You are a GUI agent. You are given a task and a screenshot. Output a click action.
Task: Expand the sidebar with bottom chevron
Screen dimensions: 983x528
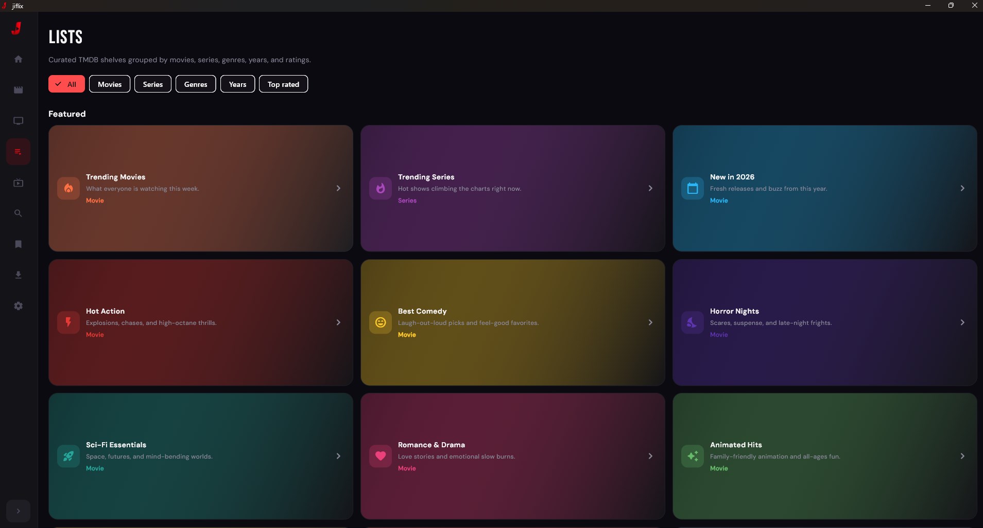19,511
